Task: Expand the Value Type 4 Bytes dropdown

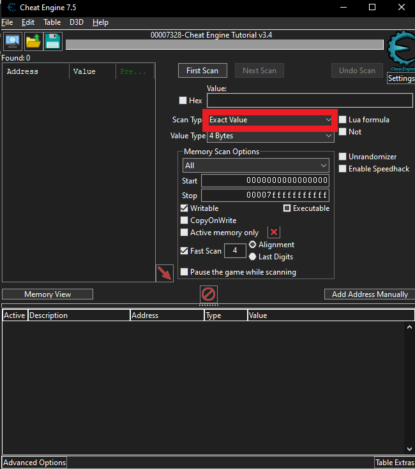Action: click(270, 136)
